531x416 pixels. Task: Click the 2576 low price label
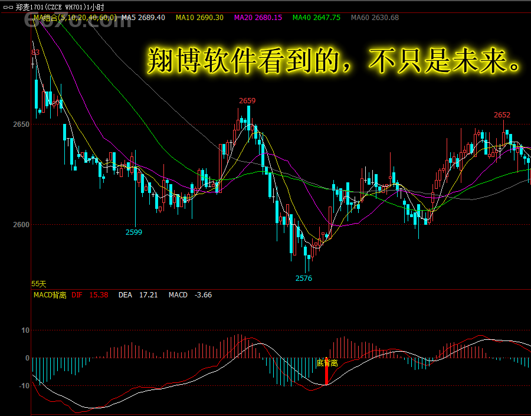pos(304,278)
